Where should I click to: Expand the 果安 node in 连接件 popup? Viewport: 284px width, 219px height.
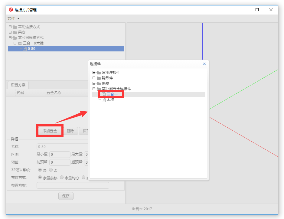(x=94, y=83)
